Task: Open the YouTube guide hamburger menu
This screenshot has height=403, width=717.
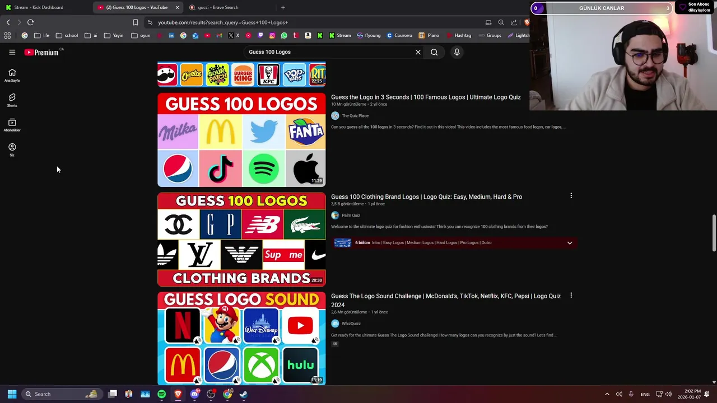Action: [12, 52]
